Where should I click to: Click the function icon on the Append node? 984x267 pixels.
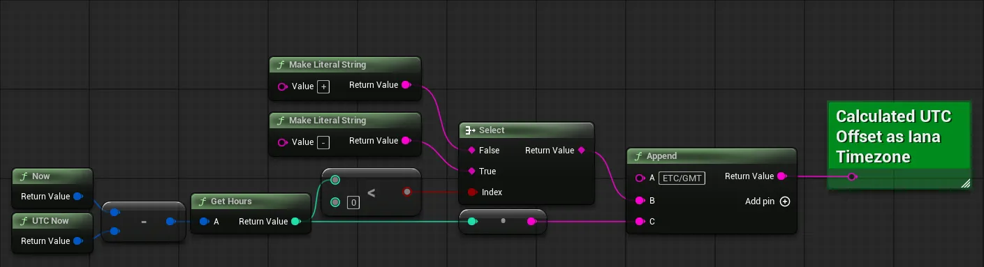(638, 157)
